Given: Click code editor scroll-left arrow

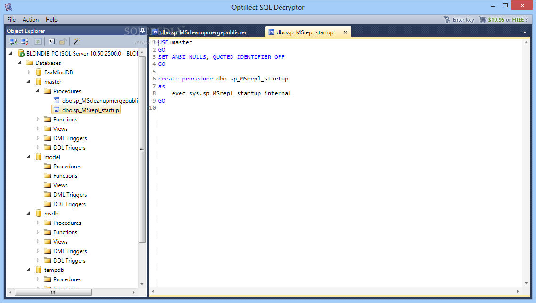Looking at the screenshot, I should [153, 291].
